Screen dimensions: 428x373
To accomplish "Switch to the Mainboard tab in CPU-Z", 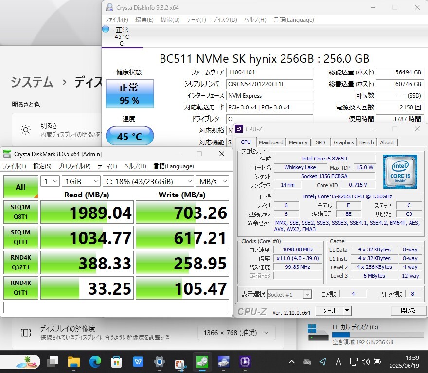I will click(x=271, y=142).
